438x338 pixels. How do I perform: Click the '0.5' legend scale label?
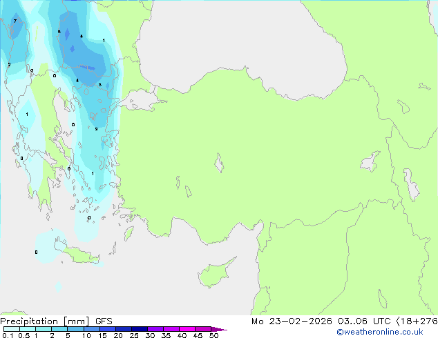[x=23, y=335]
